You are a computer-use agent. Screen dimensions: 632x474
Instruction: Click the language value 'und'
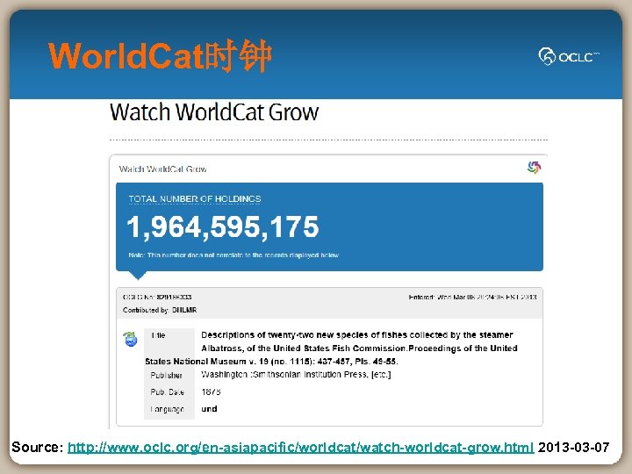click(x=209, y=409)
